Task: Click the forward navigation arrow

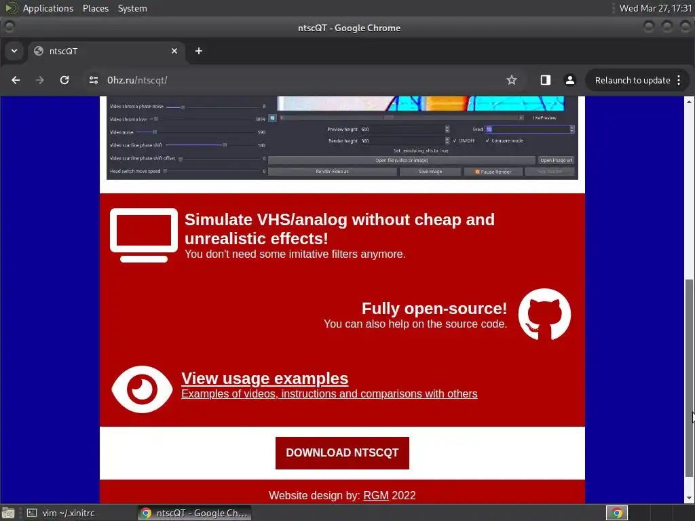Action: pos(40,80)
